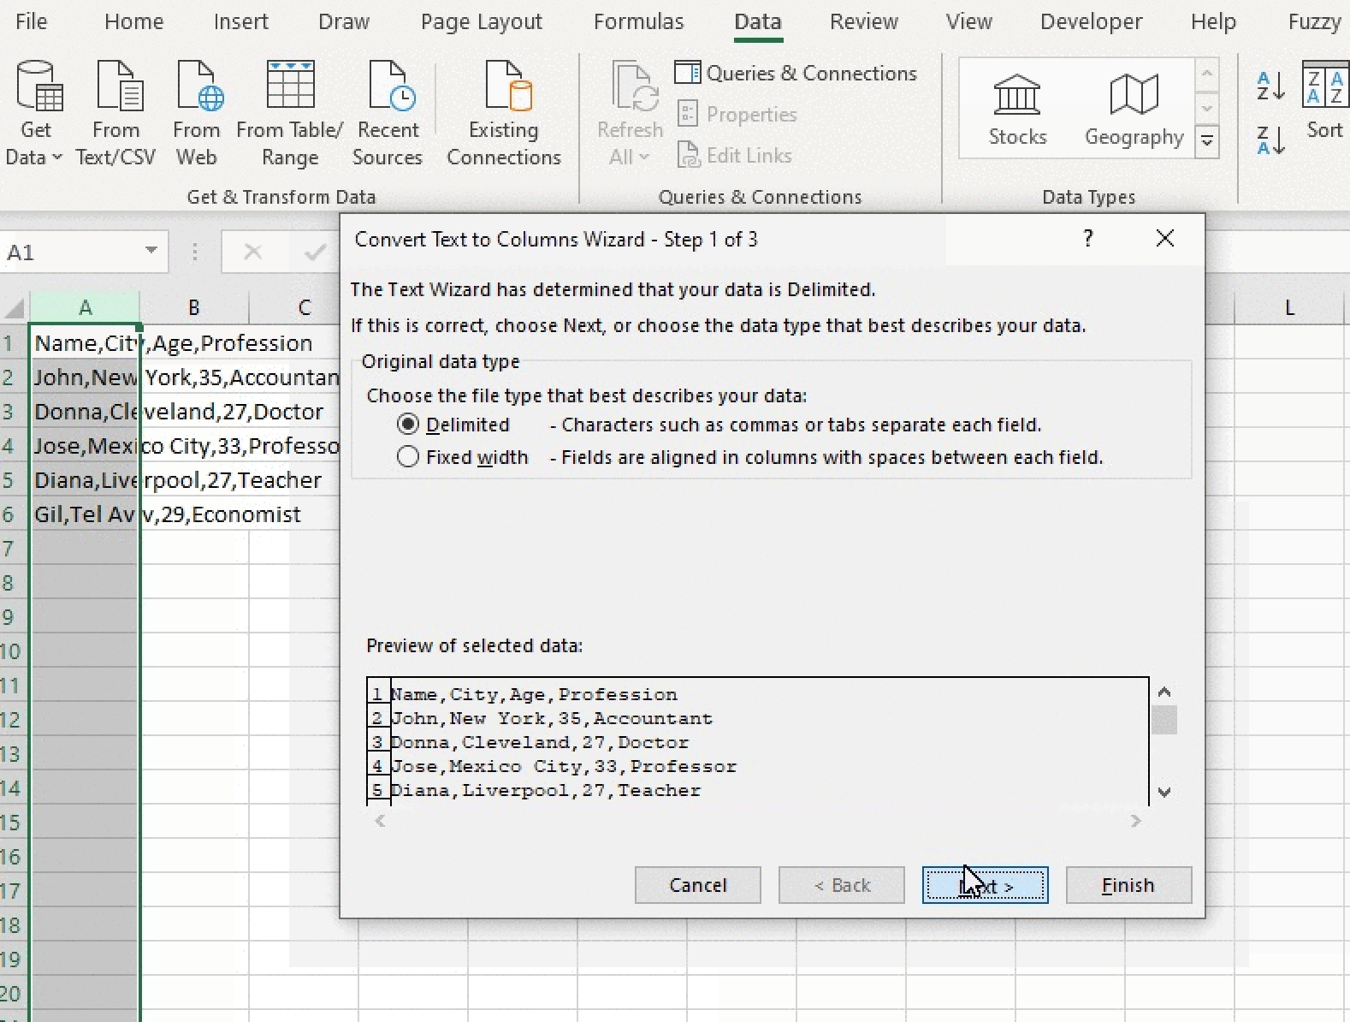Click preview scrollbar up arrow
Image resolution: width=1350 pixels, height=1022 pixels.
(x=1163, y=692)
